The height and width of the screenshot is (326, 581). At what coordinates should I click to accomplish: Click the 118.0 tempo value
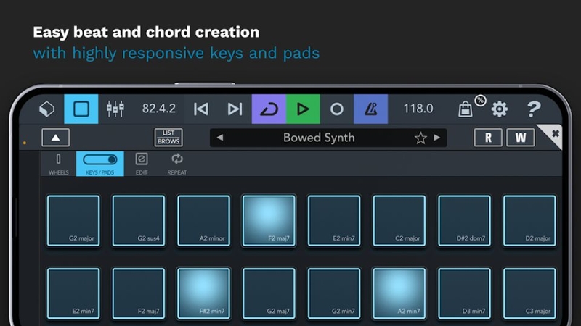(418, 109)
